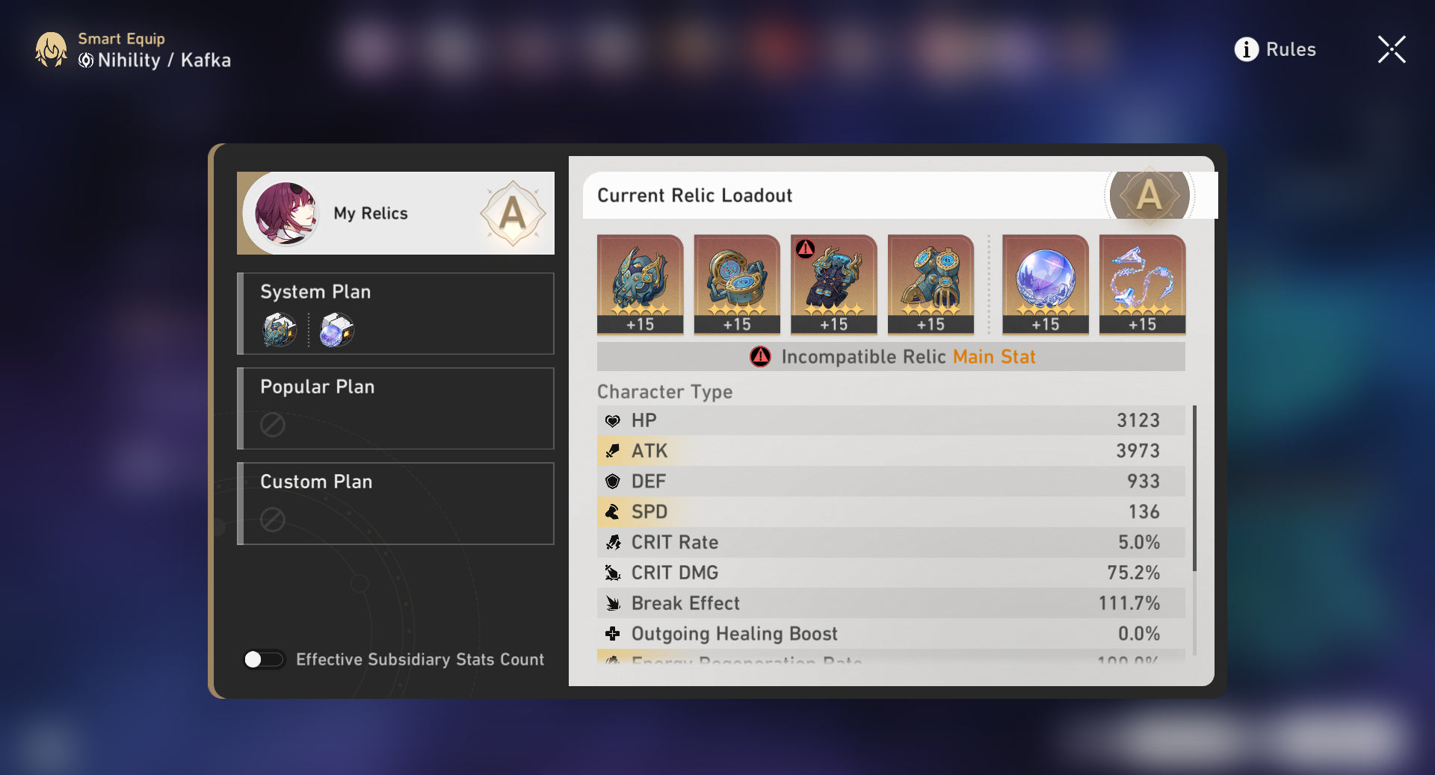Screen dimensions: 1435x775
Task: Click the Incompatible Relic Main Stat warning
Action: 891,357
